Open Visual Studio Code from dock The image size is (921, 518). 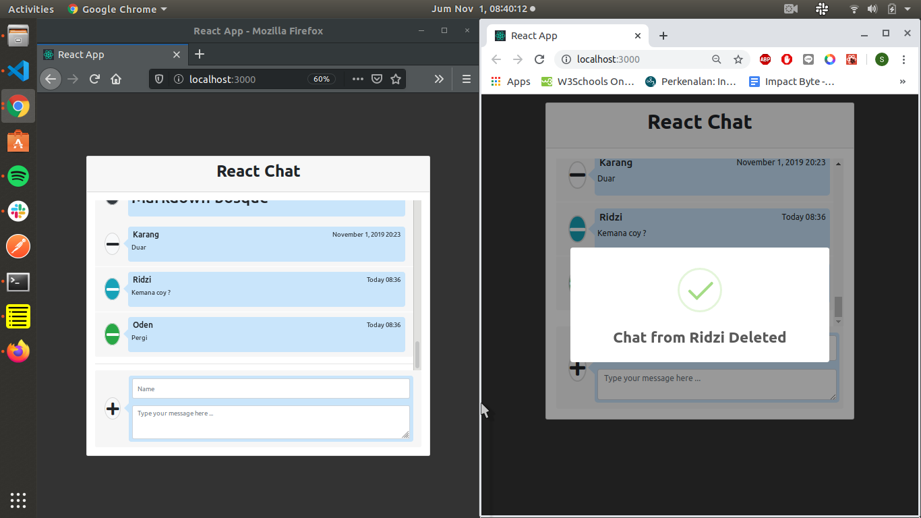(x=18, y=71)
